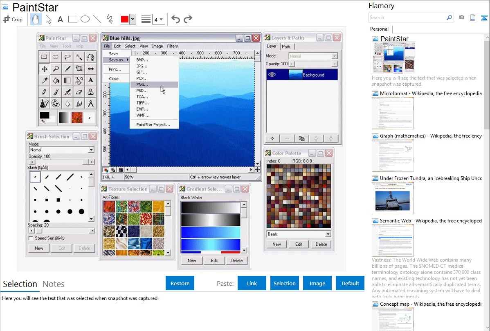This screenshot has width=490, height=331.
Task: Open the Bears palette dropdown
Action: click(x=328, y=234)
